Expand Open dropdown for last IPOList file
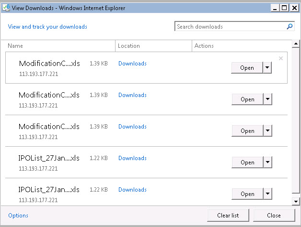The width and height of the screenshot is (301, 227). (267, 194)
